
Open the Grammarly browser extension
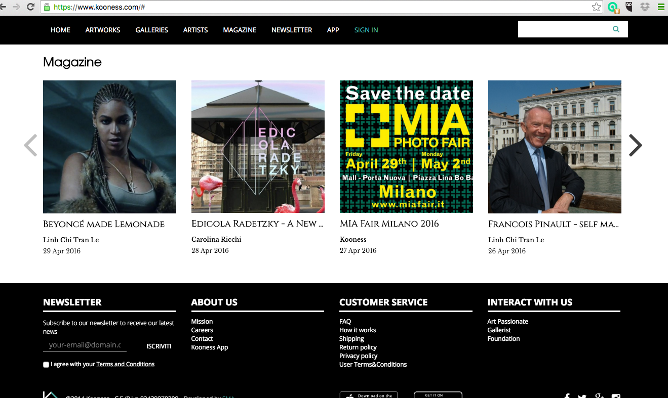click(x=613, y=7)
